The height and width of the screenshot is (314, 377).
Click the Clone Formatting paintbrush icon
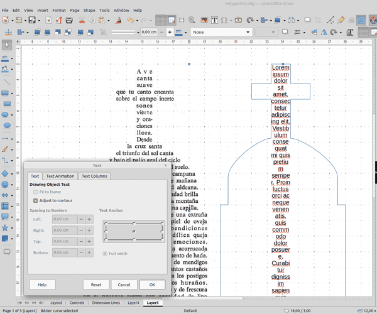coord(118,20)
